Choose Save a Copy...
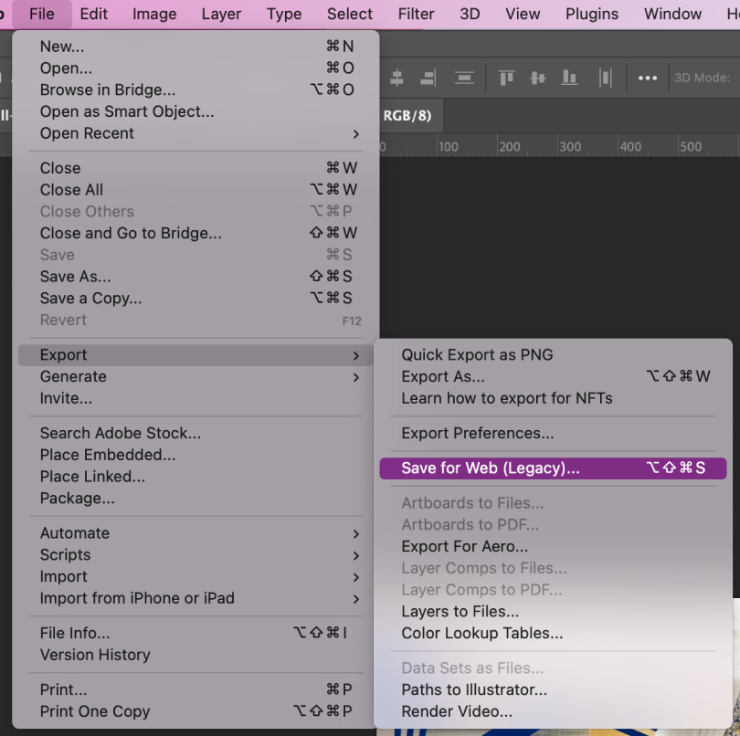The height and width of the screenshot is (736, 740). click(196, 299)
